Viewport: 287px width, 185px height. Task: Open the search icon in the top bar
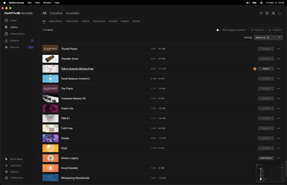[x=261, y=13]
